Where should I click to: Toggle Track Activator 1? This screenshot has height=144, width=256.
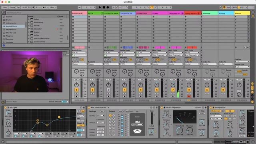tap(76, 90)
